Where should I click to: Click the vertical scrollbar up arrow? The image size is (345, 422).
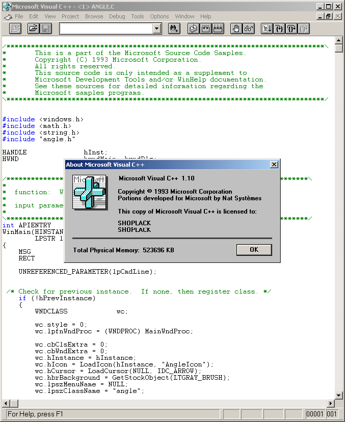(x=339, y=41)
